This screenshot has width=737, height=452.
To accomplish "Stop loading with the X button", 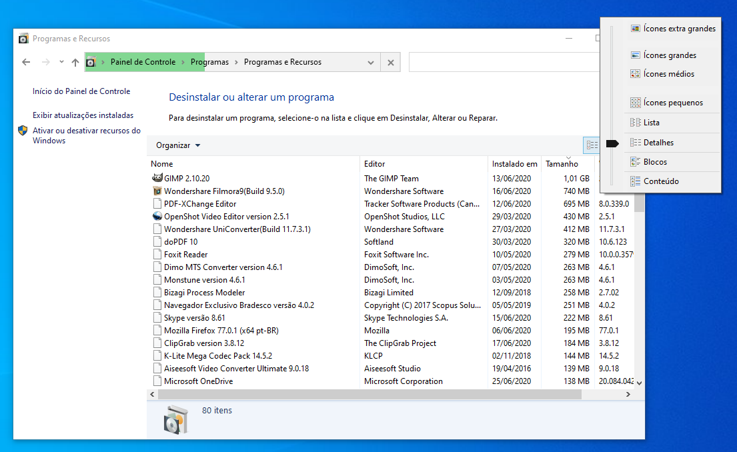I will (391, 63).
